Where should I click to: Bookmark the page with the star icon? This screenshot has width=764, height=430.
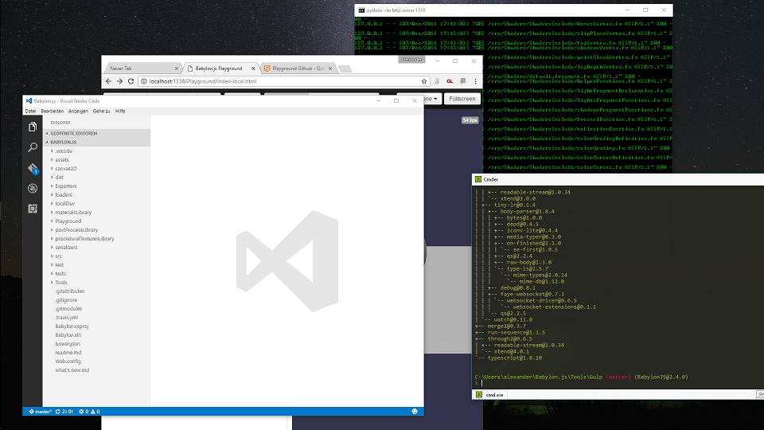(x=425, y=81)
